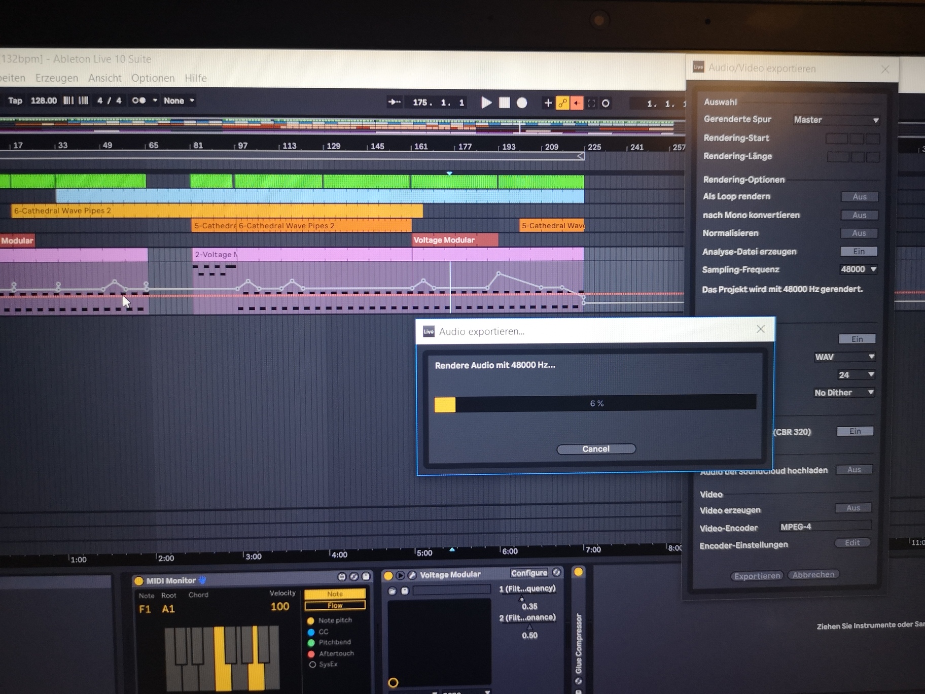This screenshot has height=694, width=925.
Task: Click the Follow playback arrow icon
Action: [x=394, y=102]
